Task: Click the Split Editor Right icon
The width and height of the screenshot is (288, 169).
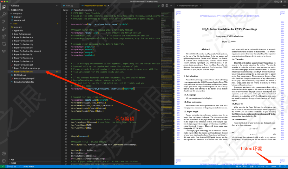Action: click(x=167, y=6)
